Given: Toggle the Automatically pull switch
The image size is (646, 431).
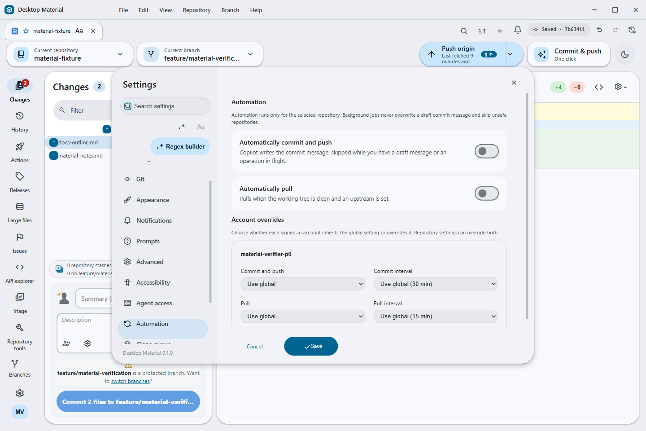Looking at the screenshot, I should coord(487,194).
